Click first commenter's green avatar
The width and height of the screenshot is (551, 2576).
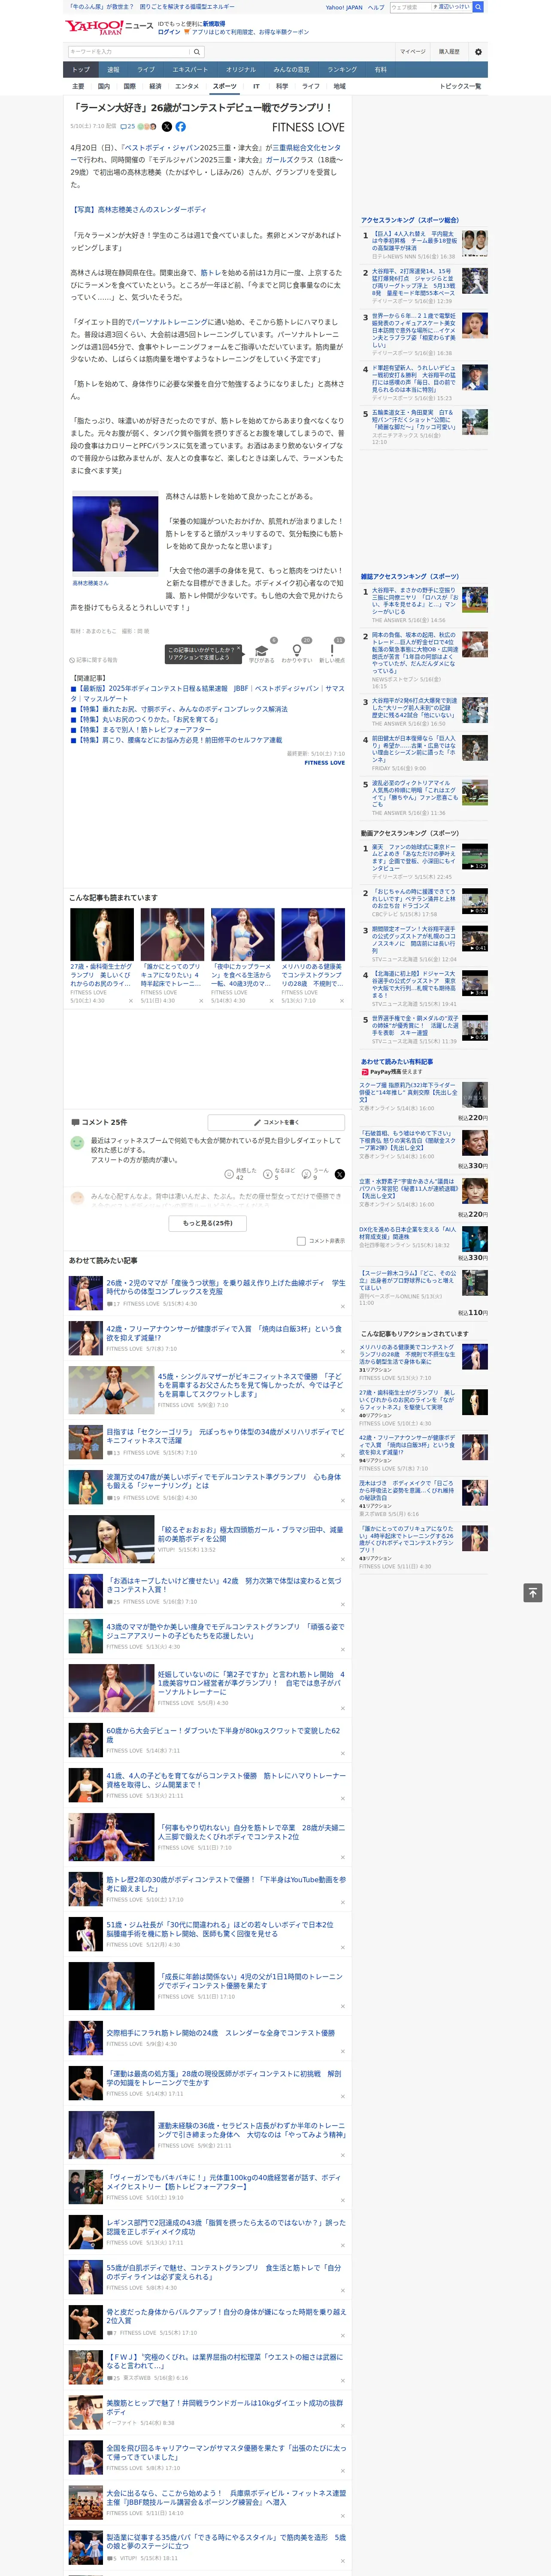pyautogui.click(x=77, y=1142)
